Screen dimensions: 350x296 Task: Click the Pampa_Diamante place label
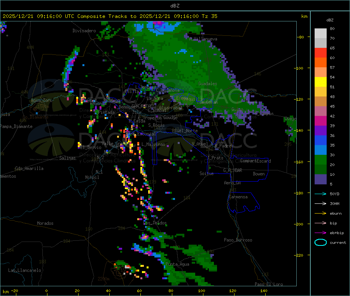[x=16, y=126]
